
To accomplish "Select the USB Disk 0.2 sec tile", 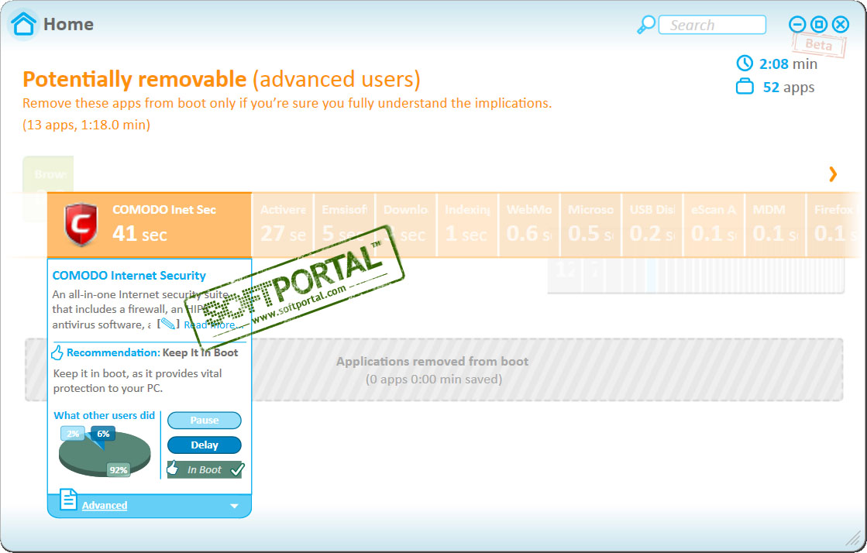I will [652, 225].
